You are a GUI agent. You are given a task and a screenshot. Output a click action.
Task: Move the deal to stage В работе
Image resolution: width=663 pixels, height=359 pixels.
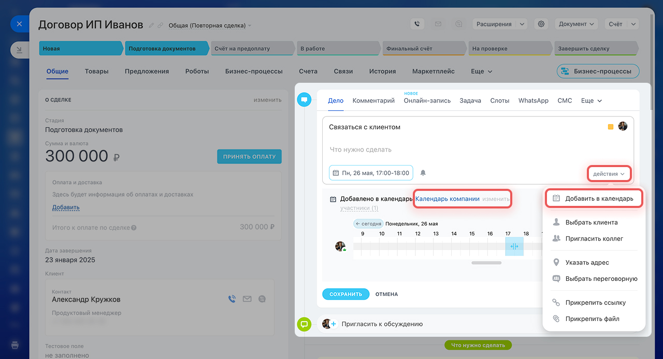[x=338, y=49]
